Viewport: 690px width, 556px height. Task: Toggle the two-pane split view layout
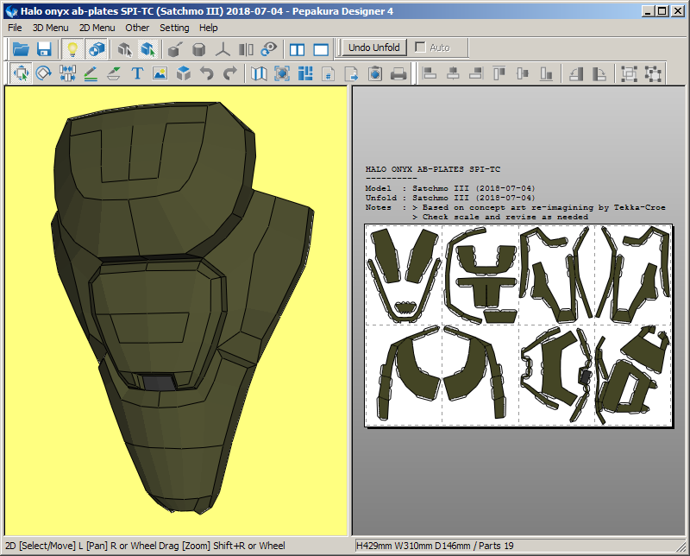pyautogui.click(x=297, y=49)
